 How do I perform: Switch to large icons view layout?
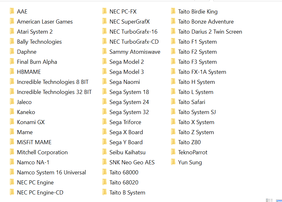pyautogui.click(x=279, y=200)
